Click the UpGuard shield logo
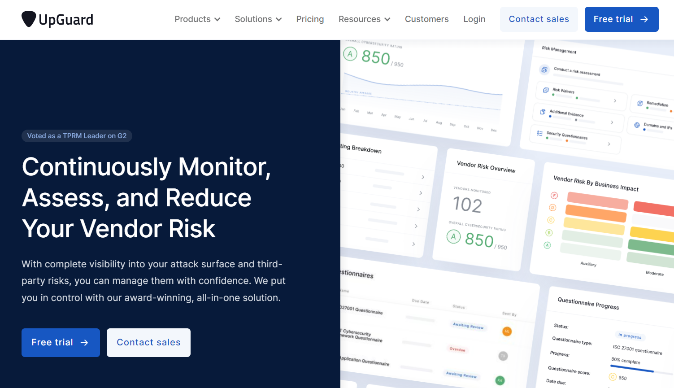Image resolution: width=674 pixels, height=388 pixels. [x=29, y=19]
